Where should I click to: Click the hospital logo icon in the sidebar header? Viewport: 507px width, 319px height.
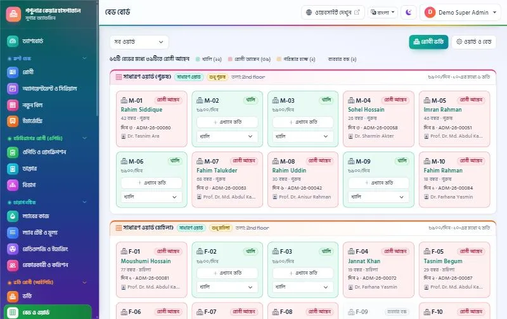tap(13, 14)
